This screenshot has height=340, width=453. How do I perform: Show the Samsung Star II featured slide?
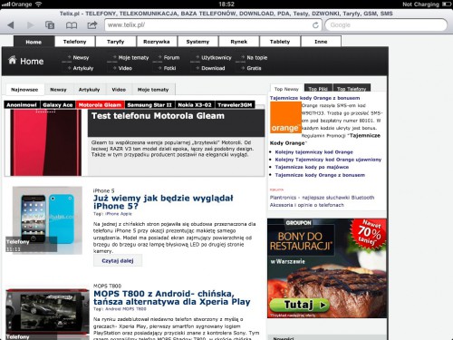(x=149, y=105)
